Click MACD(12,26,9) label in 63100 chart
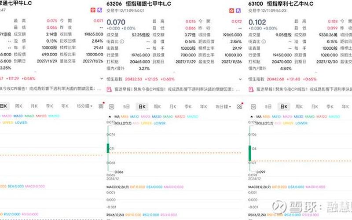Image resolution: width=352 pixels, height=220 pixels. pos(260,187)
